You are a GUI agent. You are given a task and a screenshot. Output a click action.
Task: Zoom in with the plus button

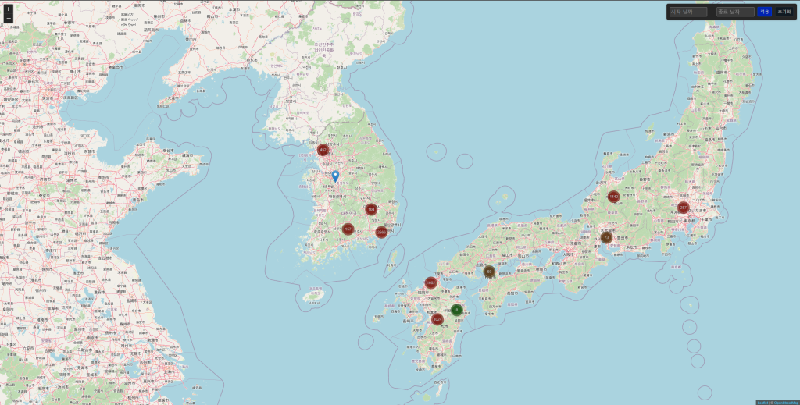(x=9, y=9)
